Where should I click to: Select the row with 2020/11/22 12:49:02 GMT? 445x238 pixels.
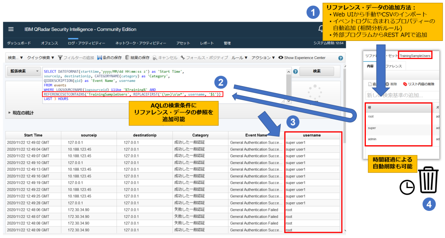pos(173,142)
